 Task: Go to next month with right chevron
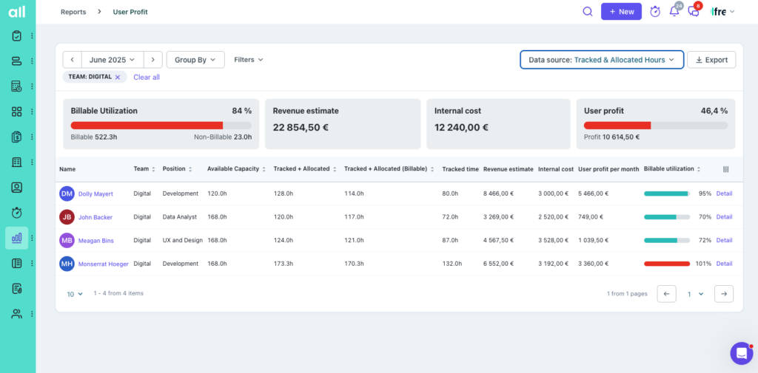[x=153, y=60]
